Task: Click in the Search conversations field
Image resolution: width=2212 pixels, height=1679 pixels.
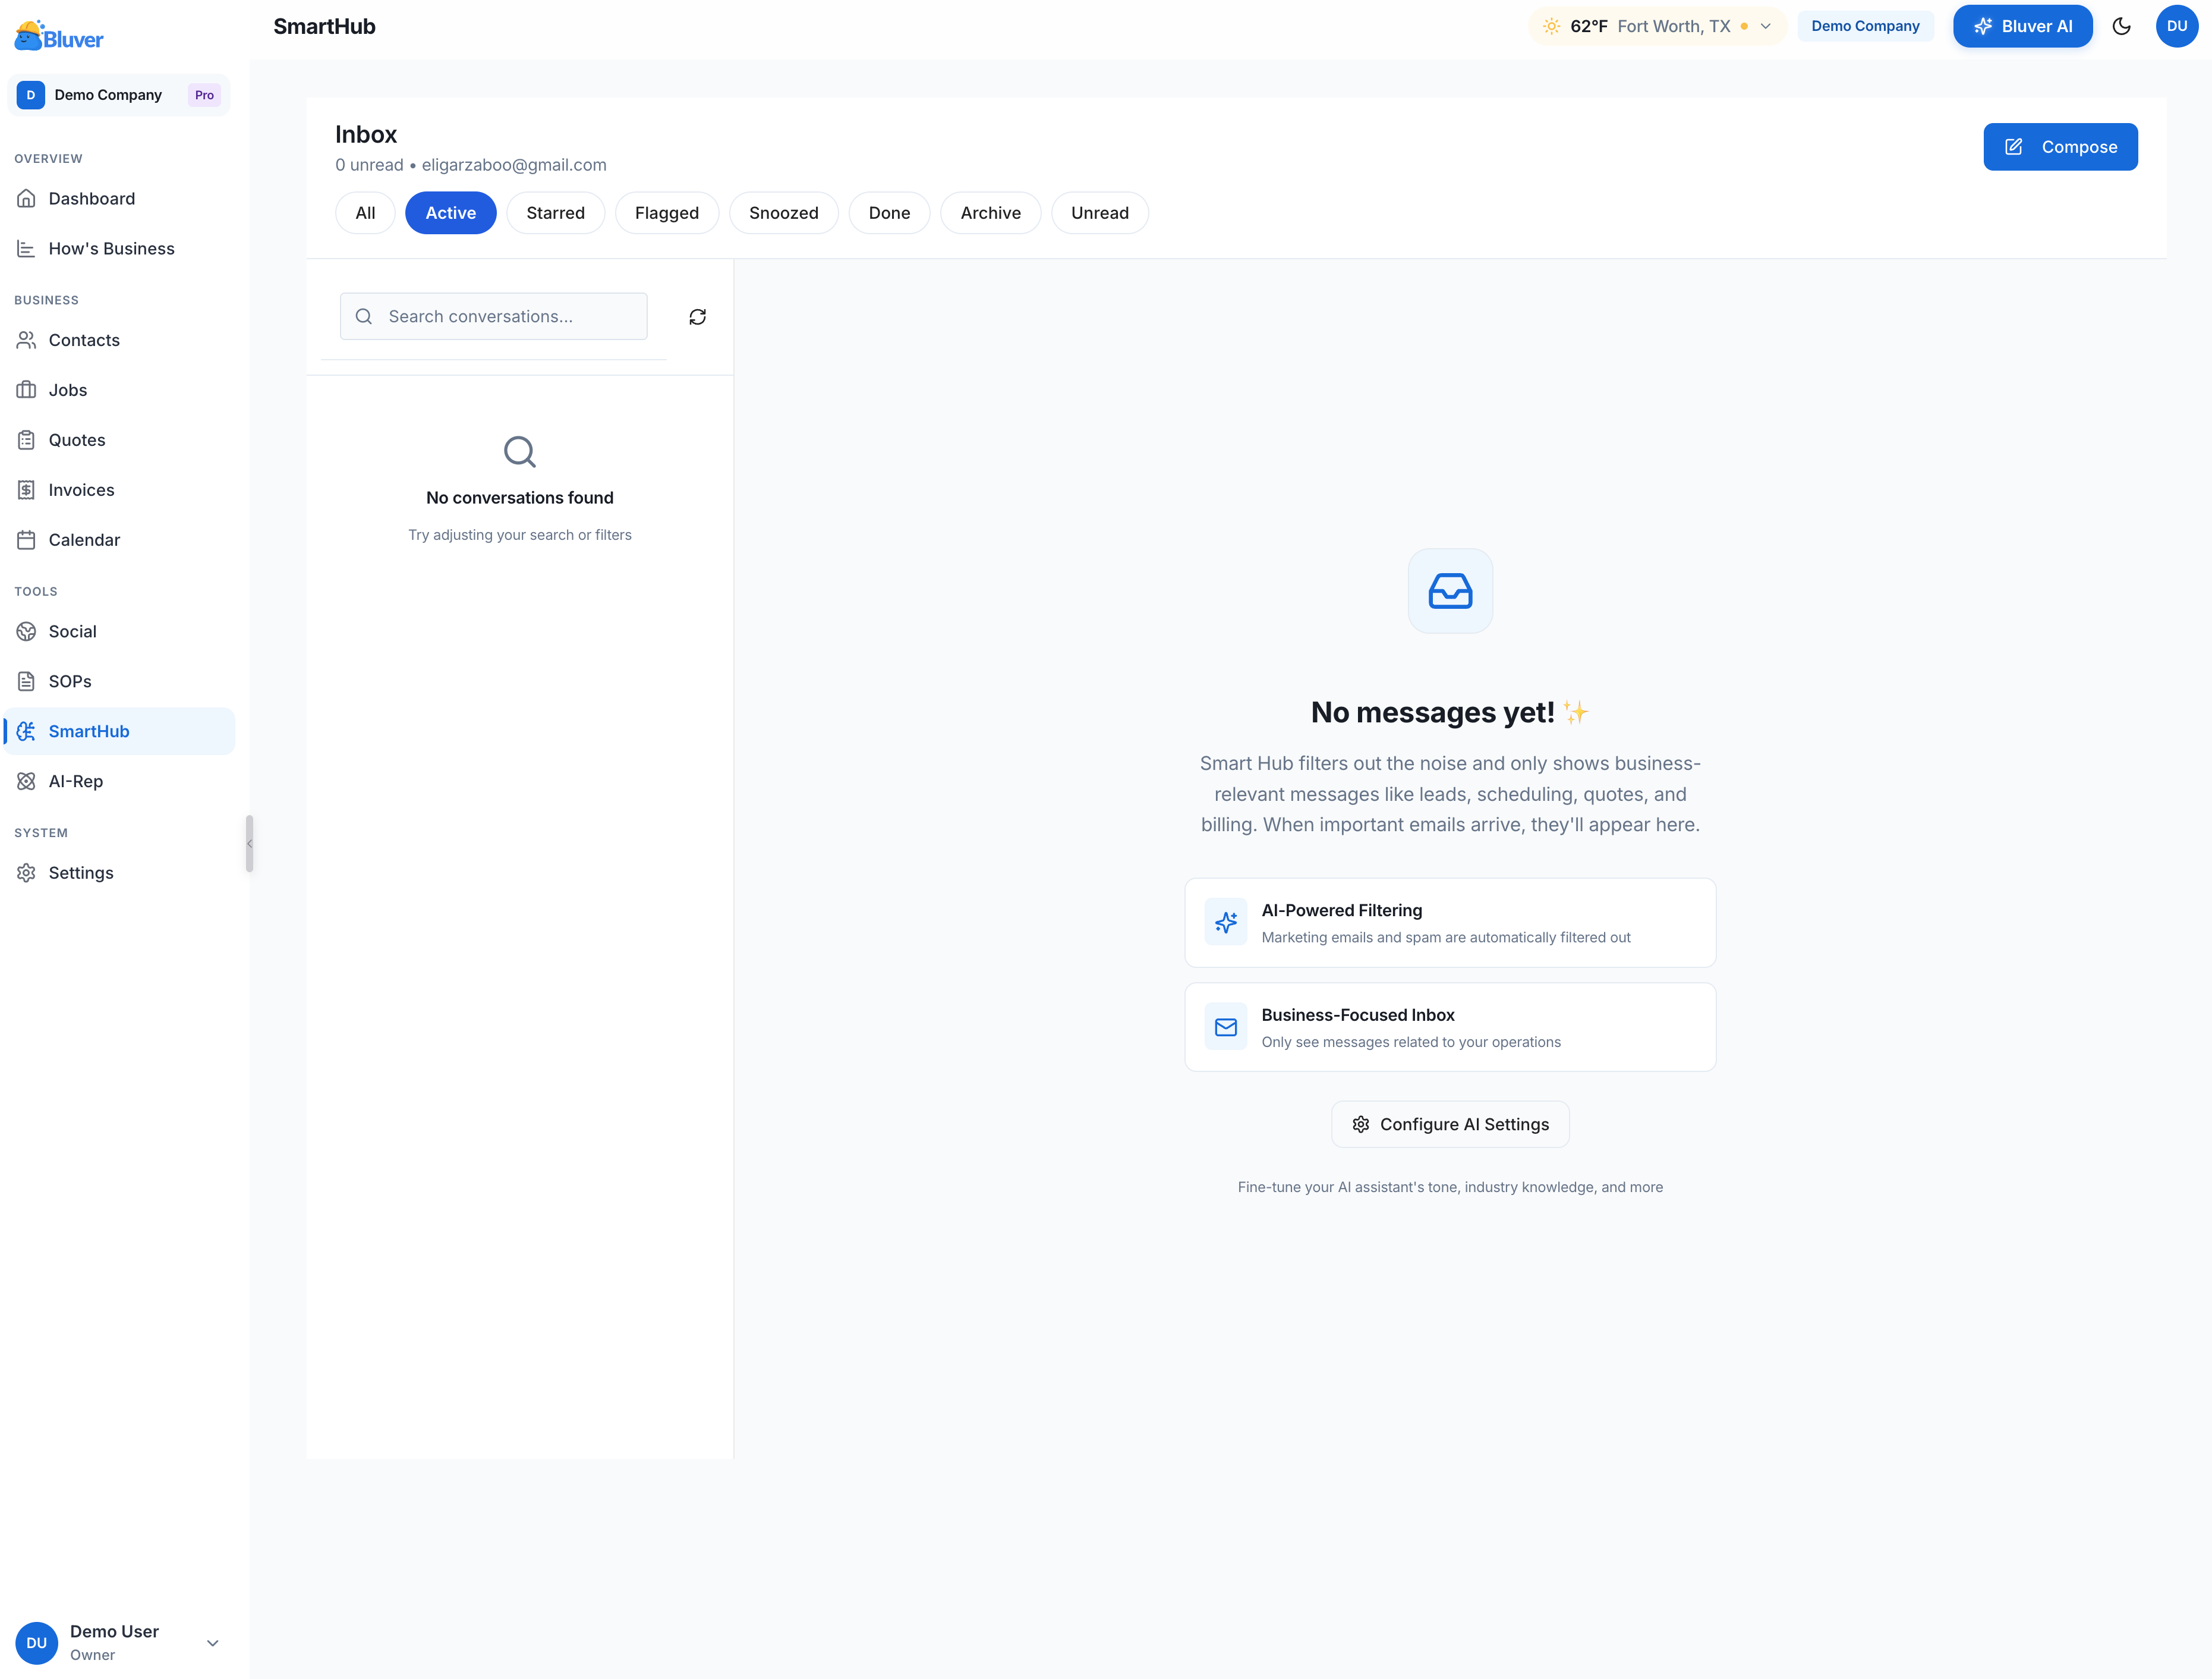Action: 494,316
